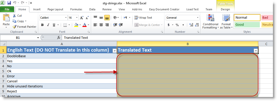Image resolution: width=277 pixels, height=101 pixels.
Task: Open Format as Table gallery
Action: click(x=226, y=22)
